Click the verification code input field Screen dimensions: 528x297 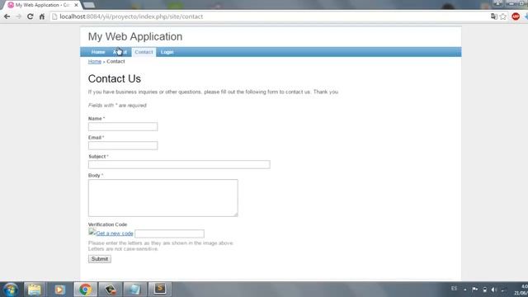[x=169, y=233]
